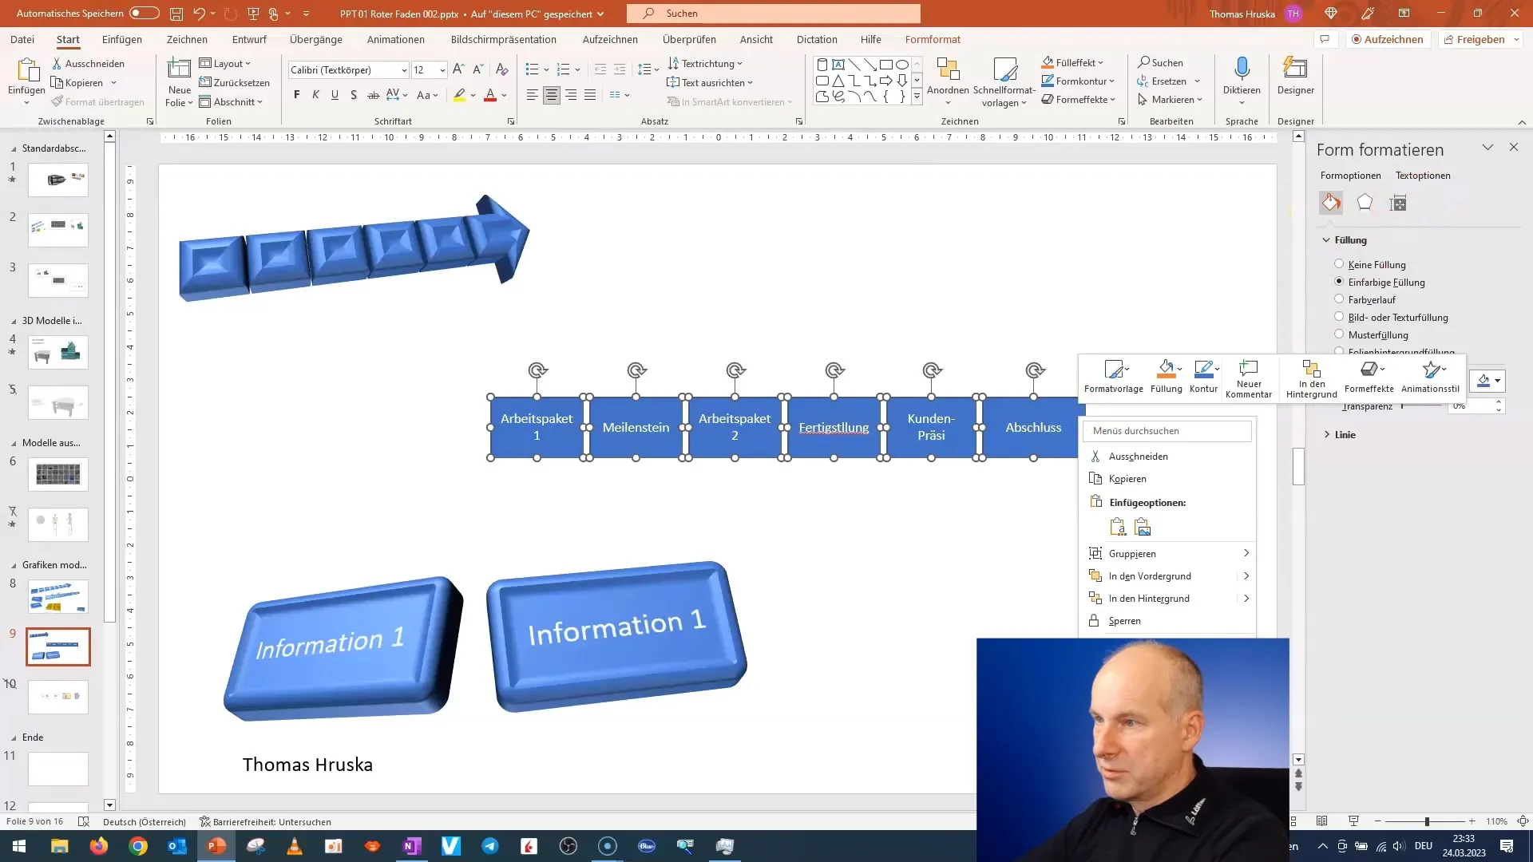The height and width of the screenshot is (862, 1533).
Task: Click Sperren in context menu
Action: [1124, 620]
